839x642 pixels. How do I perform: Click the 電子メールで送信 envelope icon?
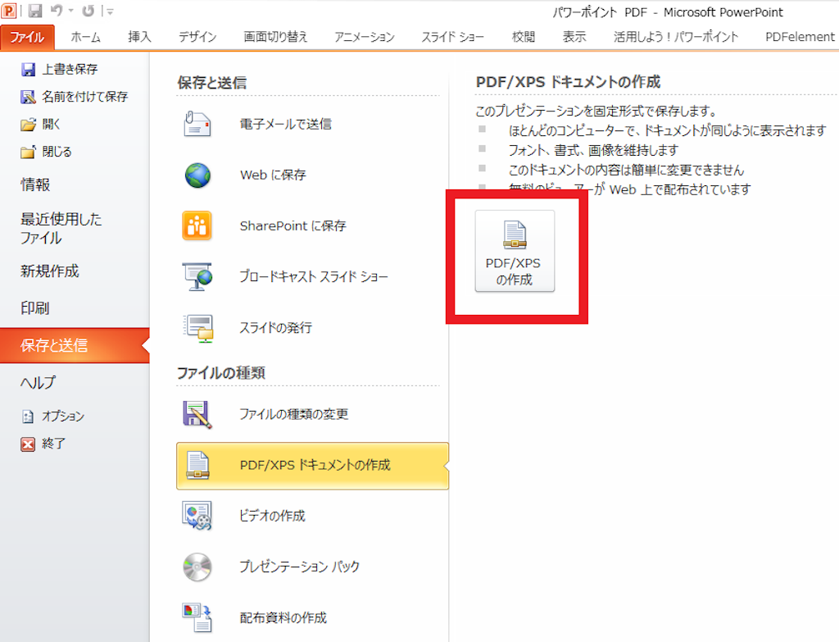coord(197,125)
